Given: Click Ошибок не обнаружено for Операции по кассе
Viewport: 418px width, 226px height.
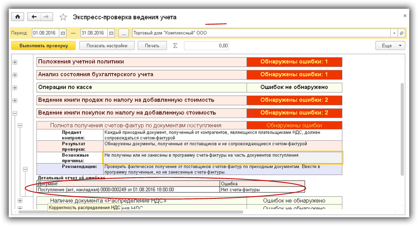Looking at the screenshot, I should pos(294,87).
